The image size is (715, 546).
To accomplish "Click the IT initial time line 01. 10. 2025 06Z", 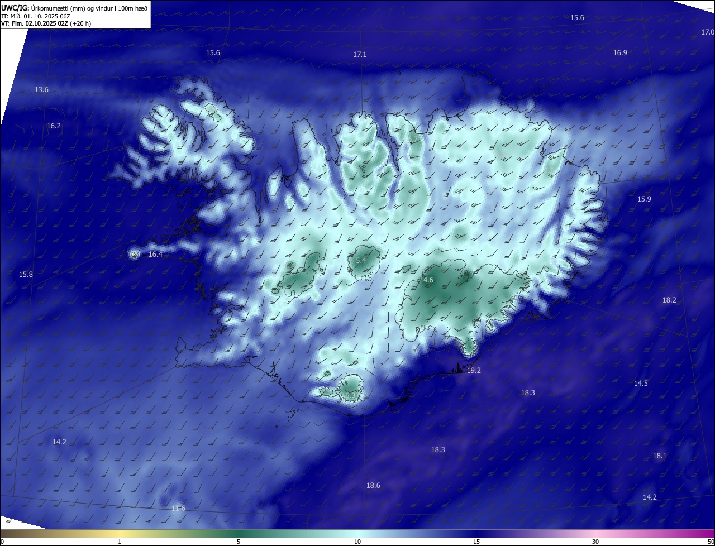I will (35, 16).
